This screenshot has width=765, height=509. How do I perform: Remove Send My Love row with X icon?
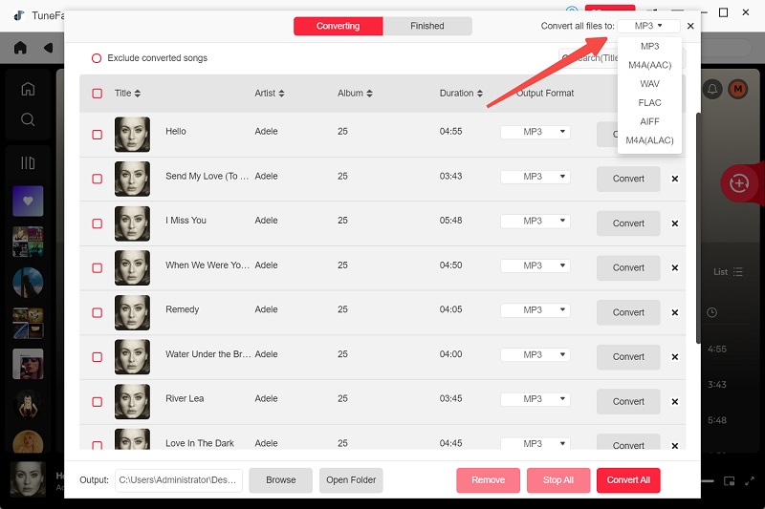(674, 179)
